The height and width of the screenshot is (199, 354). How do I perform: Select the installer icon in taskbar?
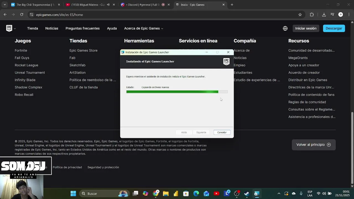click(257, 193)
